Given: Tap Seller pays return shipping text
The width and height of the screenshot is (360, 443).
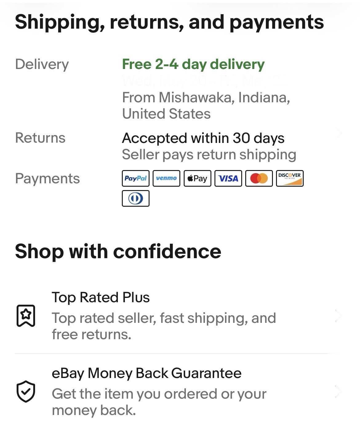Looking at the screenshot, I should [x=209, y=155].
